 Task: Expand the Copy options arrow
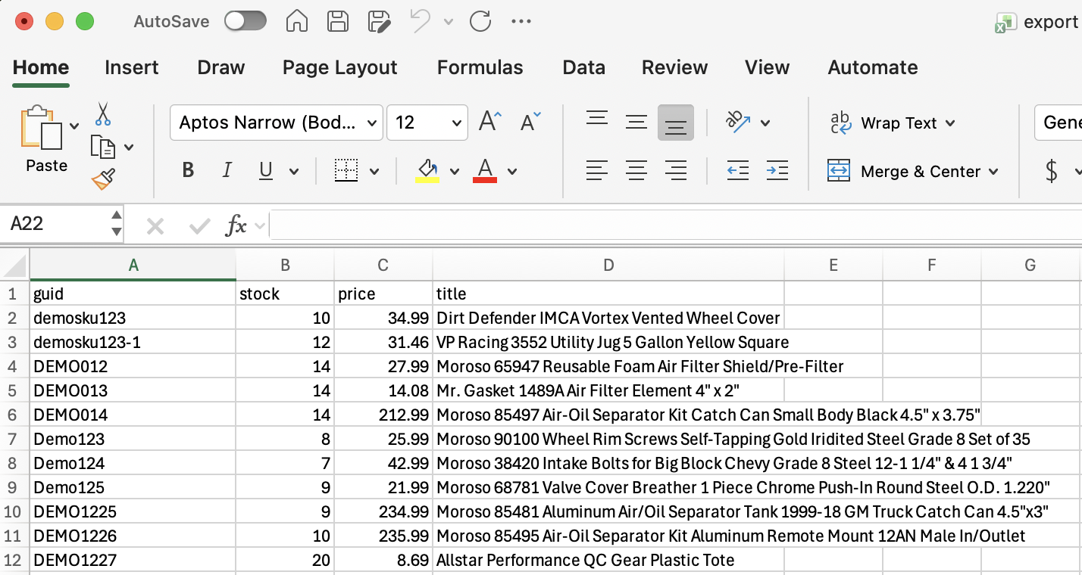(129, 147)
